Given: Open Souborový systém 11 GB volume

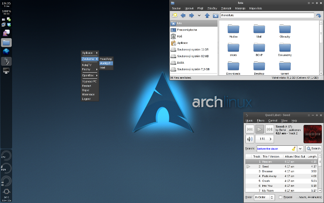Looking at the screenshot, I should click(x=194, y=50).
